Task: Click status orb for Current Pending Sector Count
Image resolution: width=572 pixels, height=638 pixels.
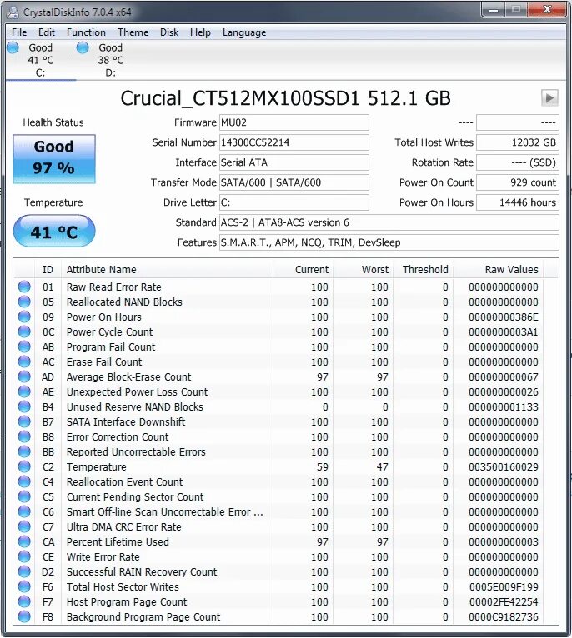Action: [24, 496]
